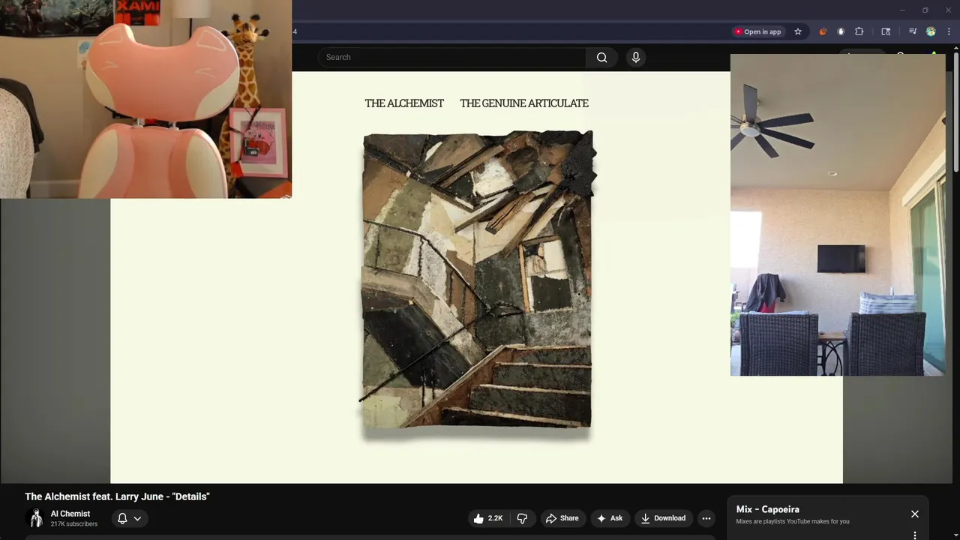Click the page vertical scrollbar
This screenshot has width=960, height=540.
click(x=955, y=112)
